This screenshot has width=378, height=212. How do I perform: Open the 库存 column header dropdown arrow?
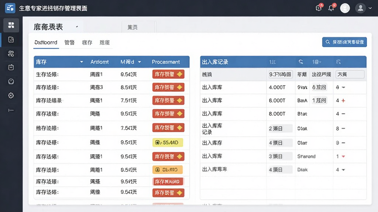(x=82, y=62)
